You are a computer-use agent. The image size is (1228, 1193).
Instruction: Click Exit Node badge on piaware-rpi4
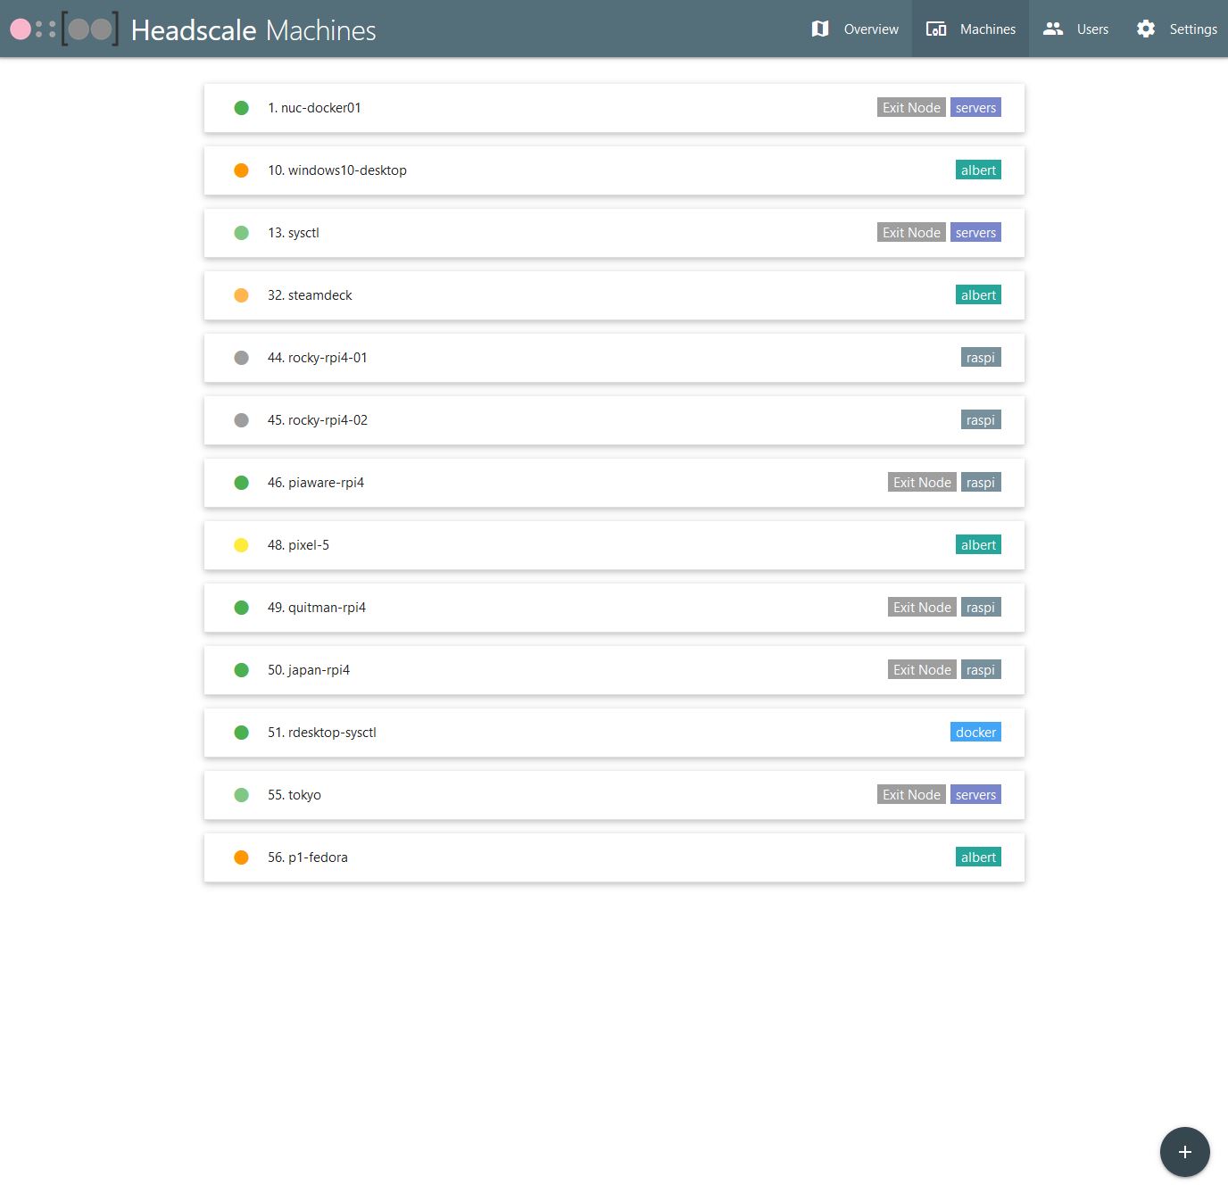click(922, 483)
